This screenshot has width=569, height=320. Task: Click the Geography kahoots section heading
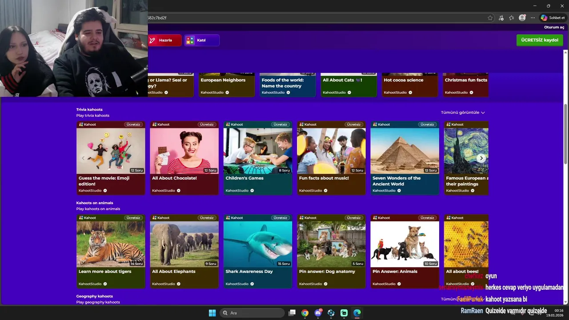coord(95,296)
